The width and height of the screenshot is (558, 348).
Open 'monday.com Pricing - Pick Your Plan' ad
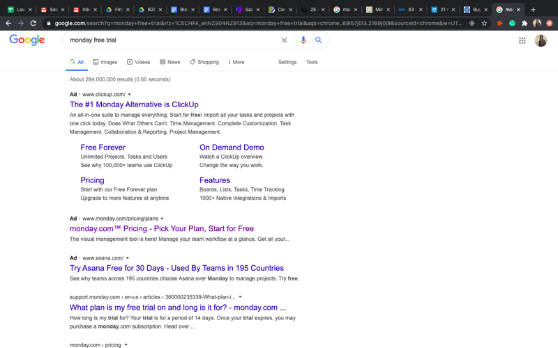[162, 229]
